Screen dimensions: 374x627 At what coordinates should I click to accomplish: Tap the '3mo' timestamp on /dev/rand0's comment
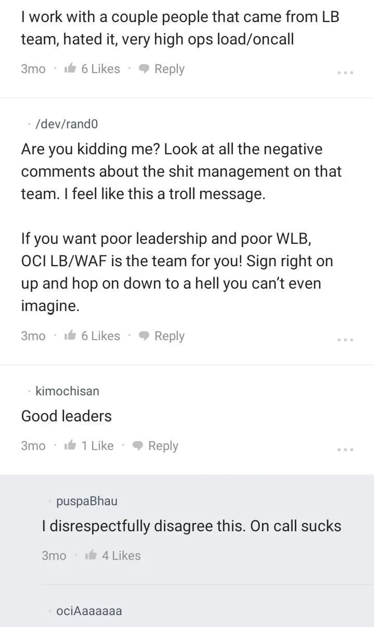(33, 336)
